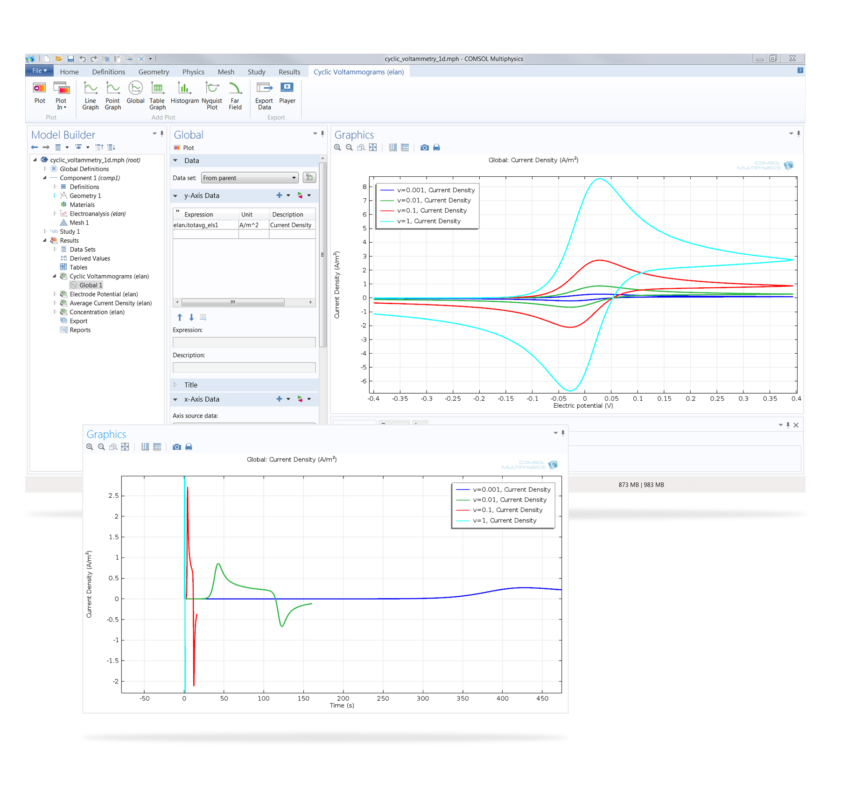Screen dimensions: 855x808
Task: Toggle x-axis log scale in lower Graphics window
Action: click(x=145, y=447)
